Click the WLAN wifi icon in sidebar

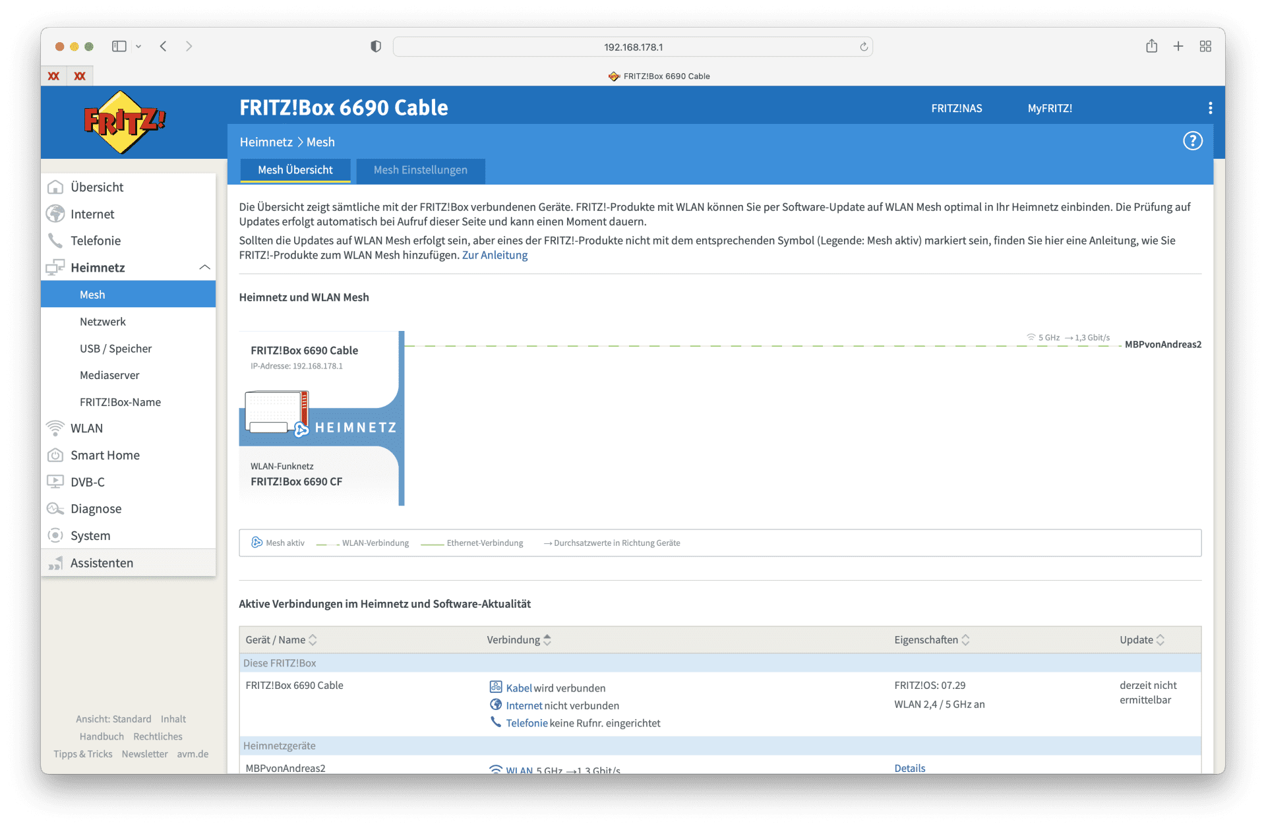55,429
